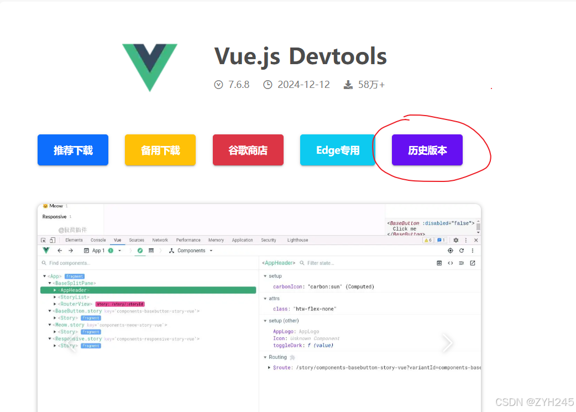Expand the <RouterView> tree node
This screenshot has height=412, width=576.
coord(55,304)
